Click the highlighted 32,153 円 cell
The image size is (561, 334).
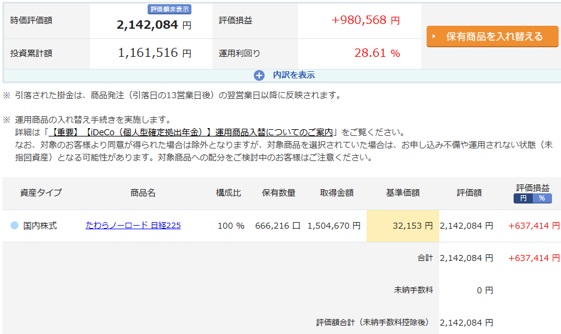pyautogui.click(x=403, y=226)
